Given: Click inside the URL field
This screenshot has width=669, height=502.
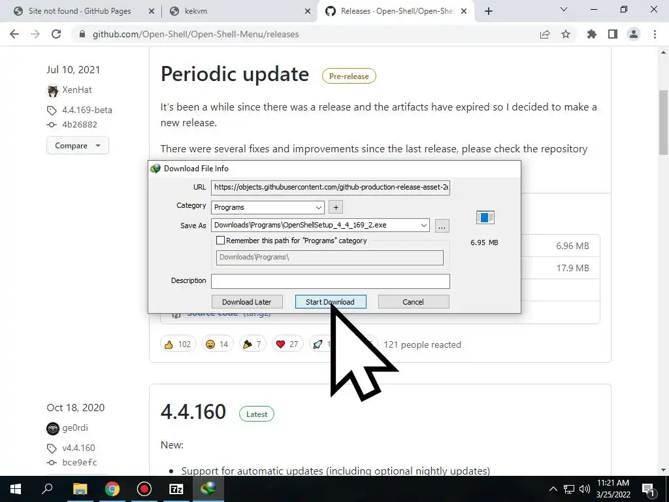Looking at the screenshot, I should point(330,187).
